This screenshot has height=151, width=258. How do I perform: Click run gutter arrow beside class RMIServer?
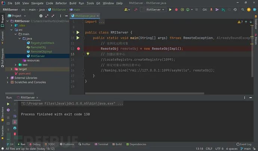[x=78, y=32]
